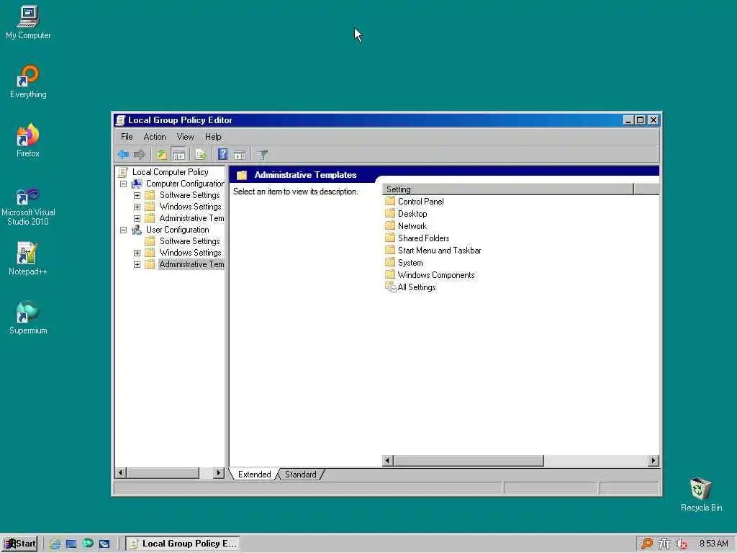Maximize the Local Group Policy Editor window

pos(640,120)
